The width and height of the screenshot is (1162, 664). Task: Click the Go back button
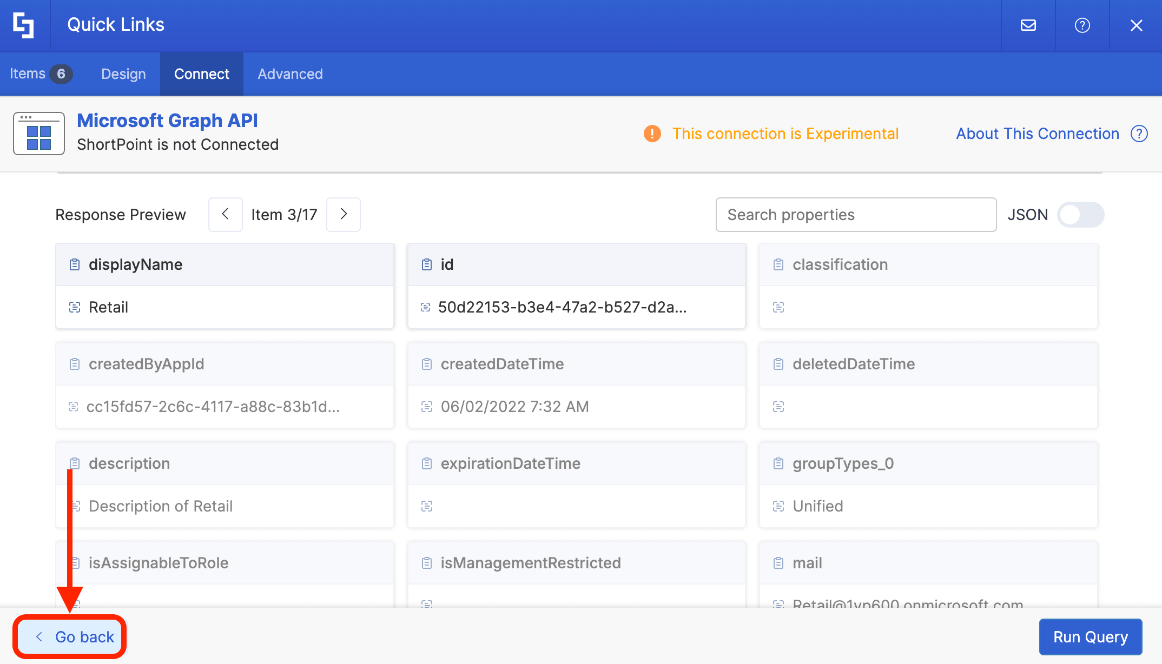(x=70, y=637)
